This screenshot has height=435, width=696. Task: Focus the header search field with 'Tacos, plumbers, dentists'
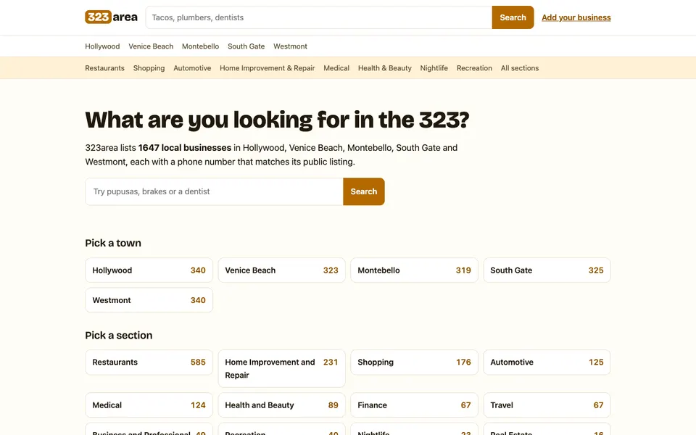[319, 17]
